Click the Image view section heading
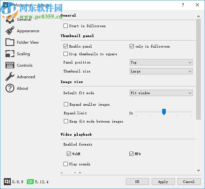 pos(72,82)
